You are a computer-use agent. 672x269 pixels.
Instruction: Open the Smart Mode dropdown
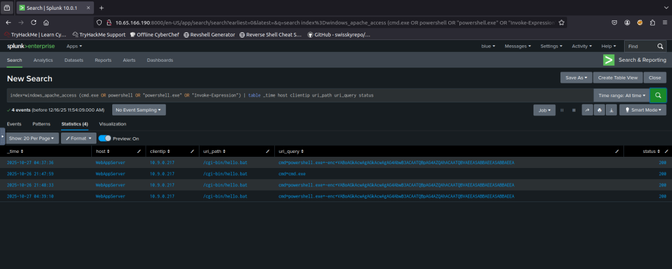click(642, 110)
